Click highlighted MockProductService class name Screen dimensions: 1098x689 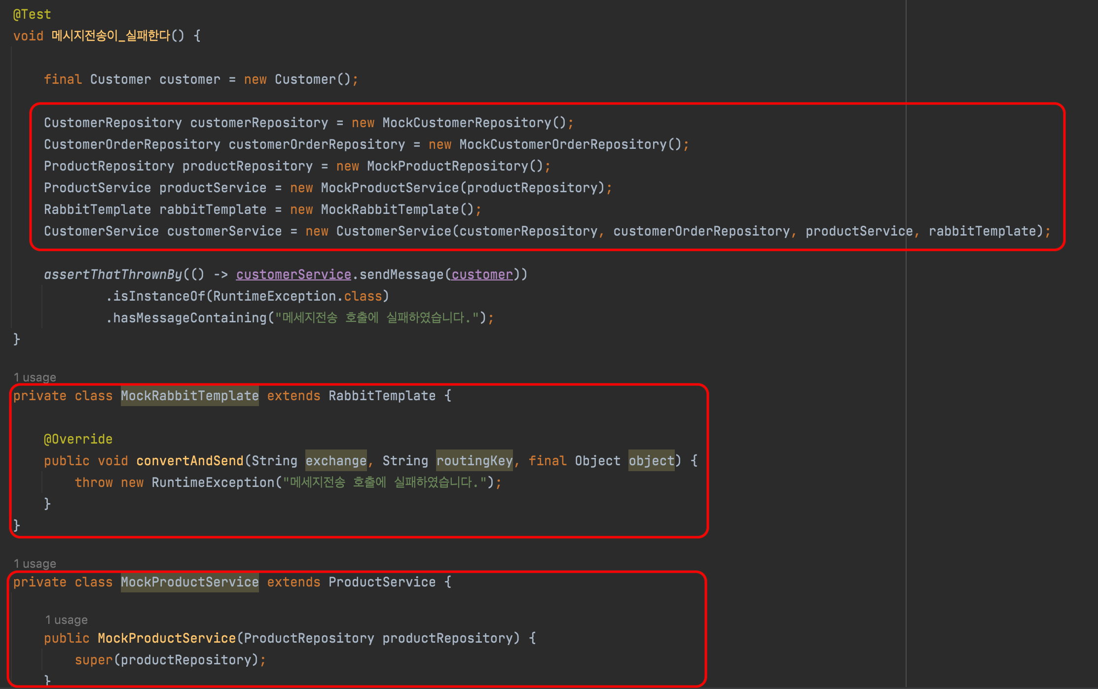click(190, 582)
